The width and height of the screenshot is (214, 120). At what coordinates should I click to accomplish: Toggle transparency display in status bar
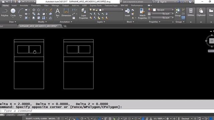point(110,119)
